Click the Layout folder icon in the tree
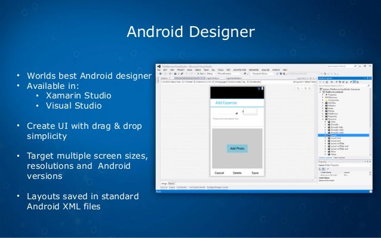 pos(329,135)
